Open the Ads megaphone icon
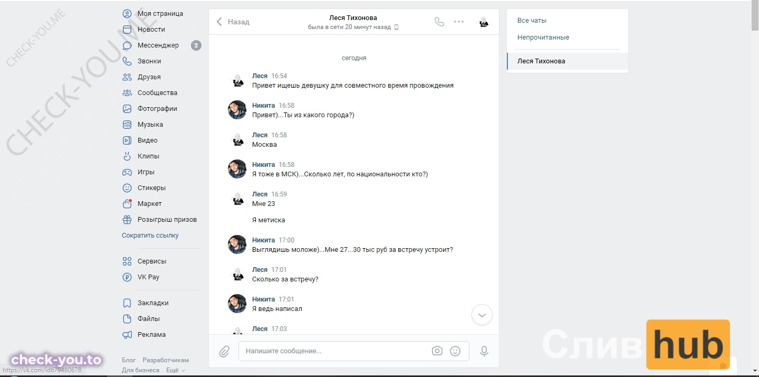 [x=127, y=335]
